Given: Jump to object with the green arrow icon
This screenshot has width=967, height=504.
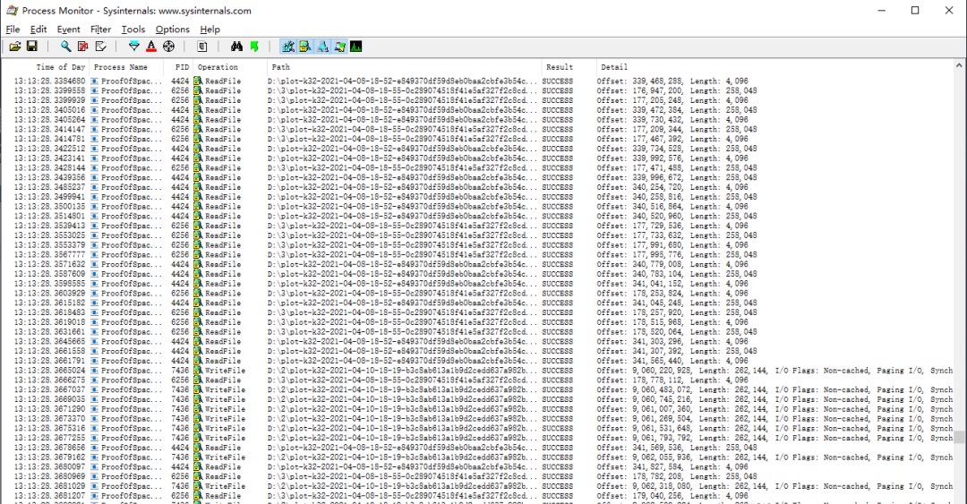Looking at the screenshot, I should [x=254, y=47].
